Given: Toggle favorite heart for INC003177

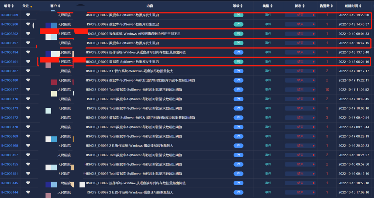Looking at the screenshot, I should [x=28, y=89].
